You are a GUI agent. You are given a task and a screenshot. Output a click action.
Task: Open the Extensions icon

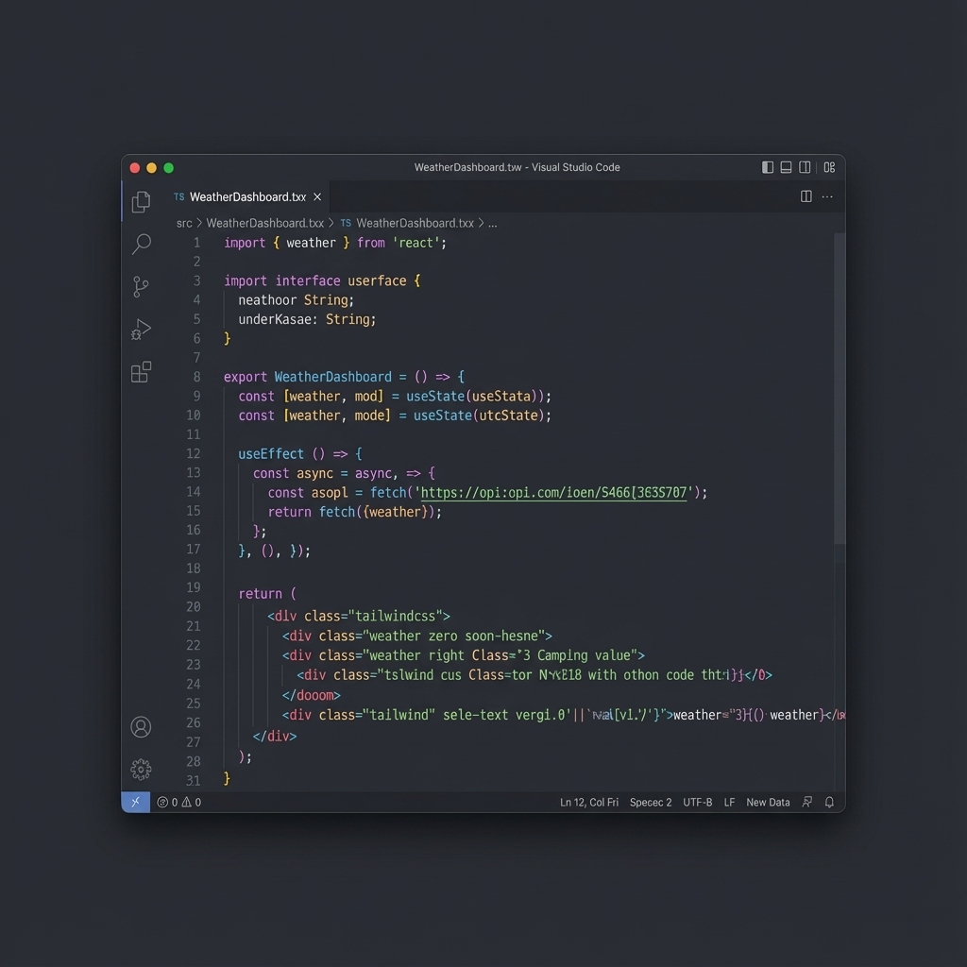pos(141,372)
